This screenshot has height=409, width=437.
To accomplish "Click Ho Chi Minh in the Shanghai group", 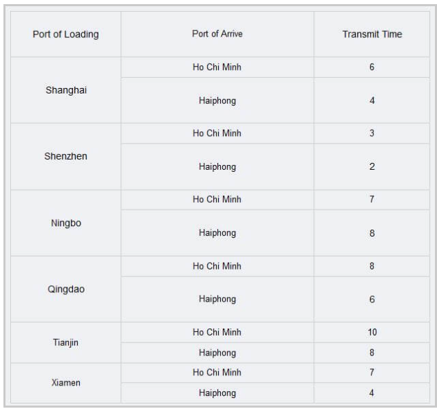I will 217,67.
